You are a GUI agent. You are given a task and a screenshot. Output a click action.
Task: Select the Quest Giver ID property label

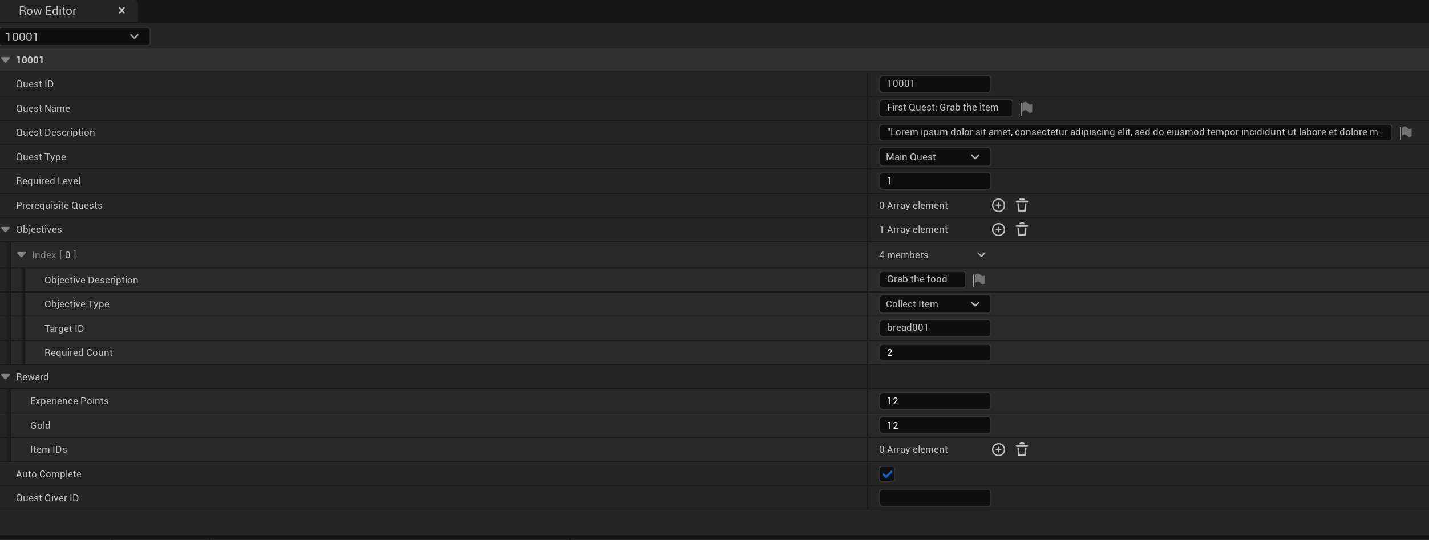tap(47, 498)
